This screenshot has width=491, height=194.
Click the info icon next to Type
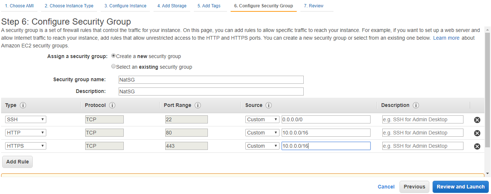pyautogui.click(x=23, y=105)
